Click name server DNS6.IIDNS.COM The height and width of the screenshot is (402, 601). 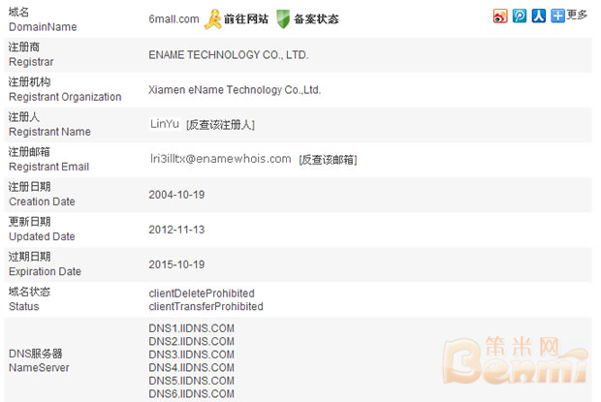[x=192, y=394]
